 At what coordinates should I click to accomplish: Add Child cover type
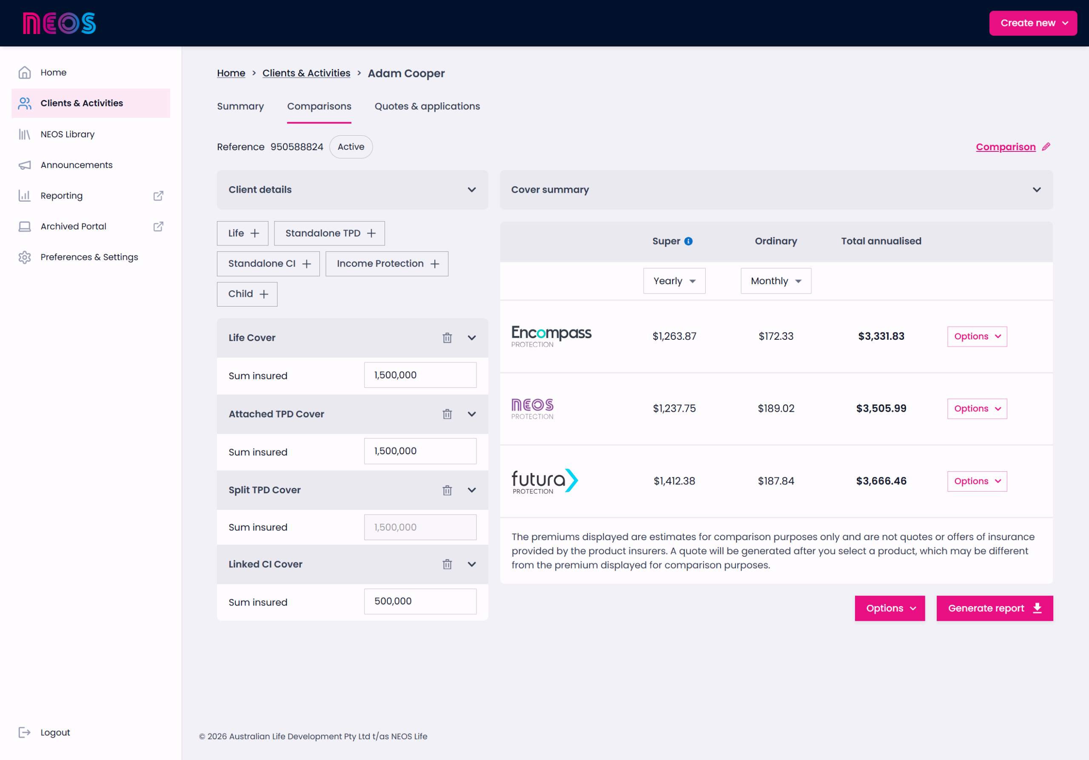tap(247, 294)
